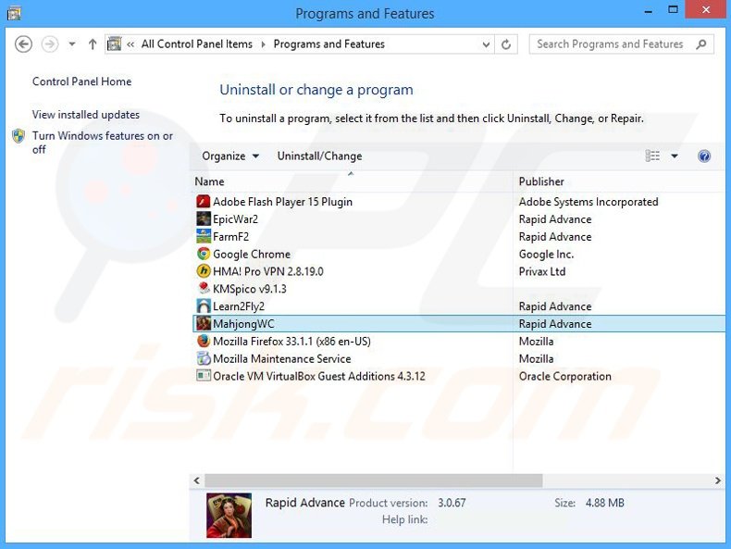
Task: Click product version 3.0.67 value
Action: point(452,503)
